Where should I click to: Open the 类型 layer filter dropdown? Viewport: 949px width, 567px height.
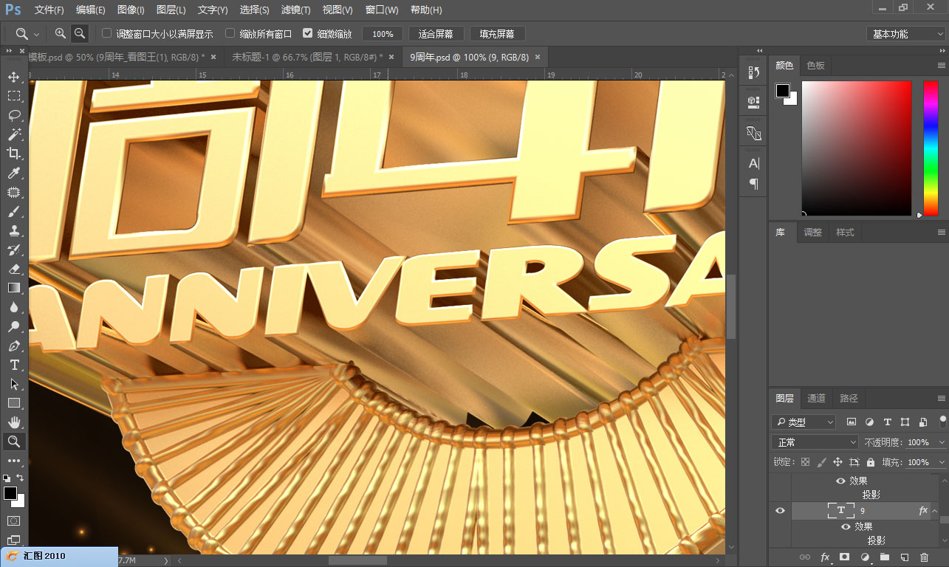(803, 422)
